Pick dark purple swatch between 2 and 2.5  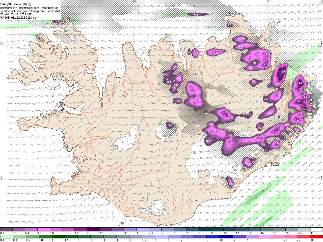click(93, 230)
